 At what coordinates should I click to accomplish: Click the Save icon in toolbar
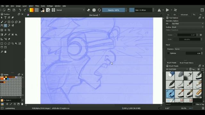[14, 10]
